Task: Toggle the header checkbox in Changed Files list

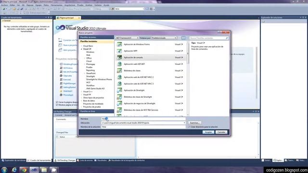Action: [x=57, y=137]
